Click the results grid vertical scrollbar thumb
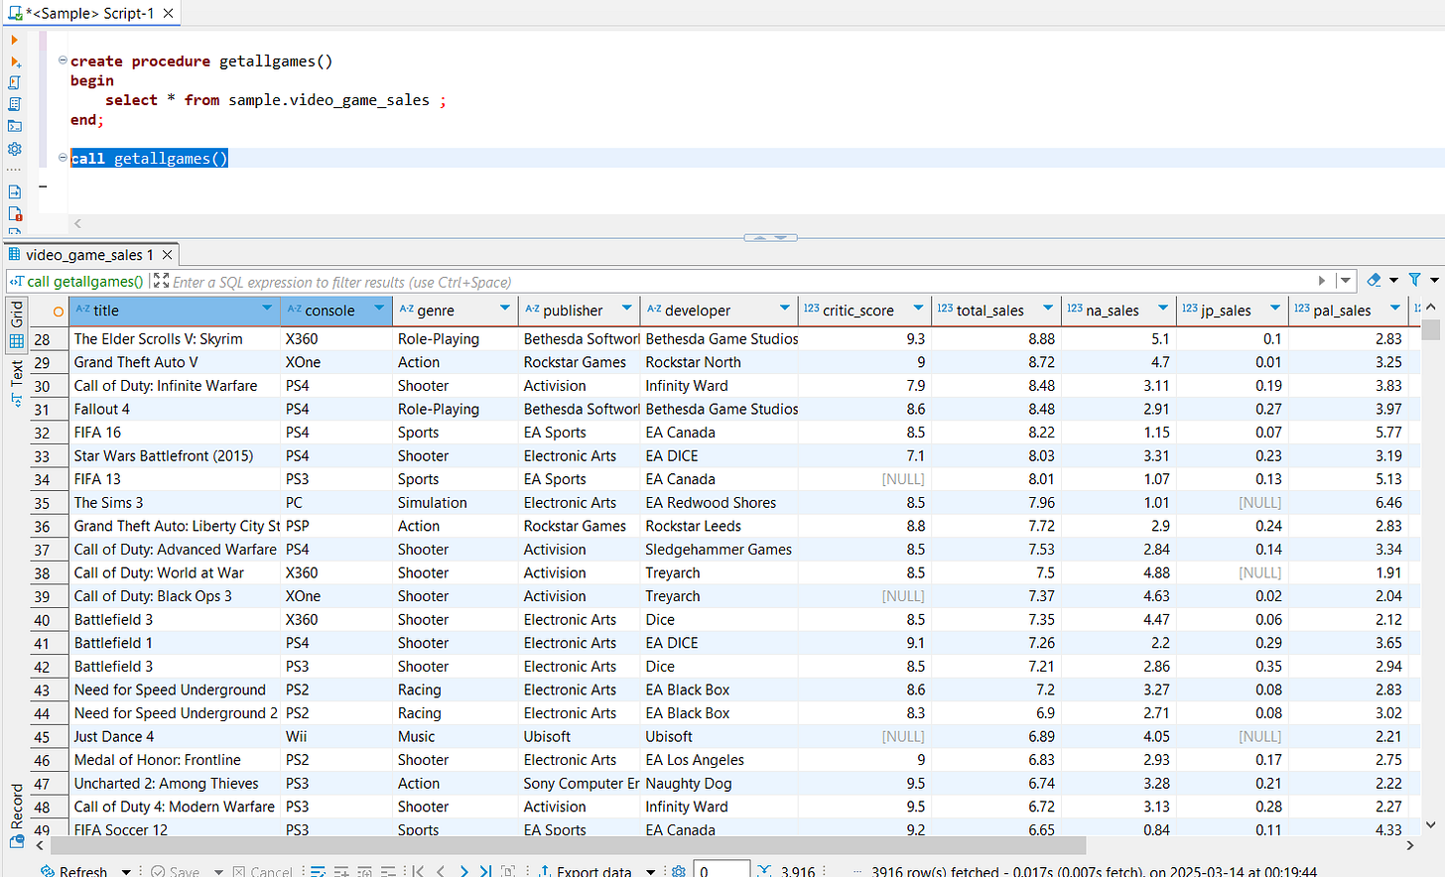This screenshot has height=877, width=1445. tap(1430, 329)
